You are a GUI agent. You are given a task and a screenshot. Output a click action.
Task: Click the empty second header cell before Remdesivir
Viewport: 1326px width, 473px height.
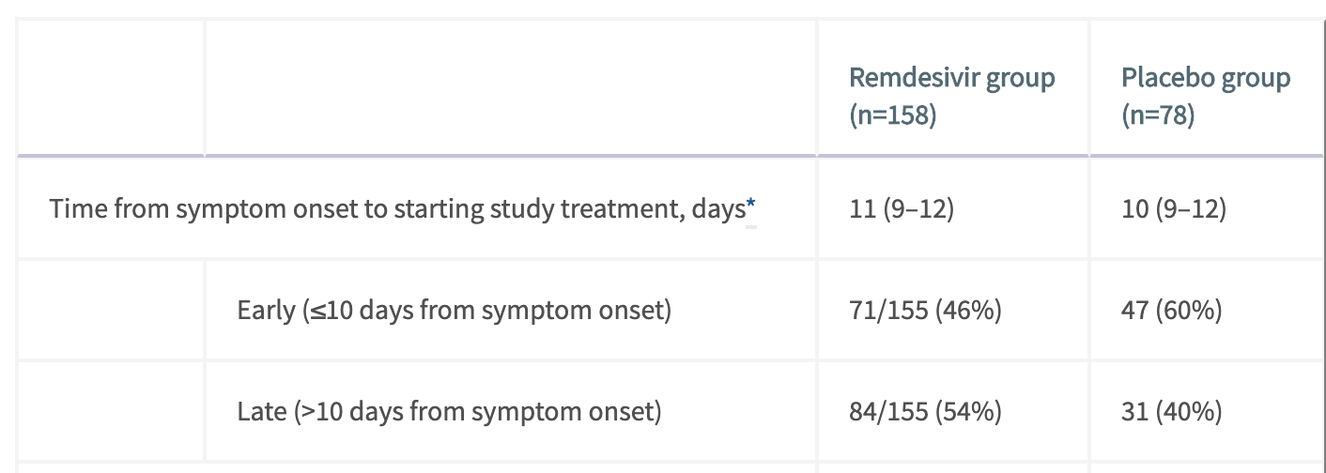511,86
